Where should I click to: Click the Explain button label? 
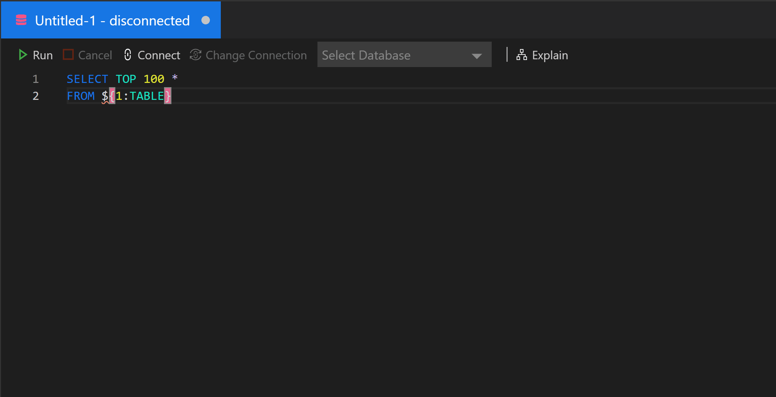[x=550, y=55]
